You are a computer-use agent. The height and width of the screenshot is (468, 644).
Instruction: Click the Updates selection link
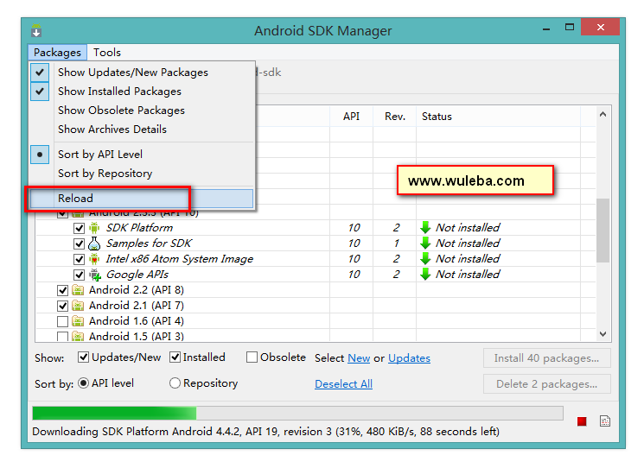click(x=409, y=358)
